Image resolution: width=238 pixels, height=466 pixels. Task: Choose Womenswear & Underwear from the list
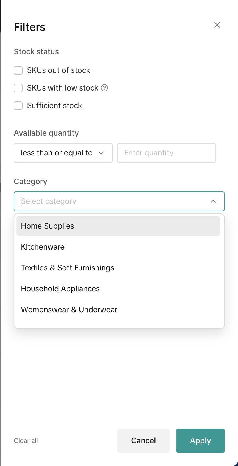tap(69, 310)
